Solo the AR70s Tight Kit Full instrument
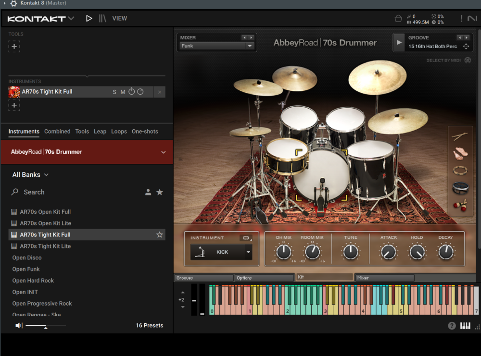The image size is (481, 356). [114, 92]
